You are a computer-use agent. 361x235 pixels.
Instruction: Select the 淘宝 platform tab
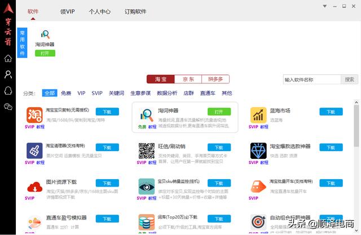[x=161, y=79]
